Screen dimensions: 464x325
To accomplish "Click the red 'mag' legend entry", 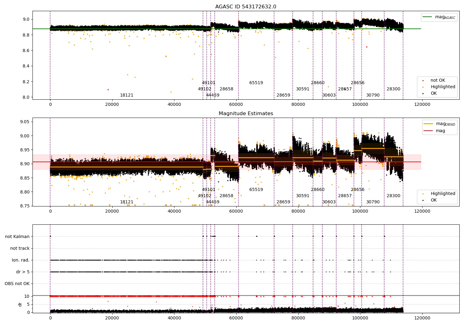I will click(435, 131).
